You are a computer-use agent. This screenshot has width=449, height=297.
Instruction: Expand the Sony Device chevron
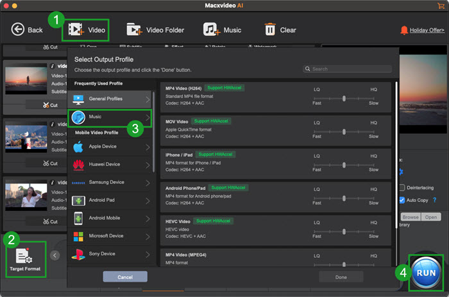click(148, 255)
